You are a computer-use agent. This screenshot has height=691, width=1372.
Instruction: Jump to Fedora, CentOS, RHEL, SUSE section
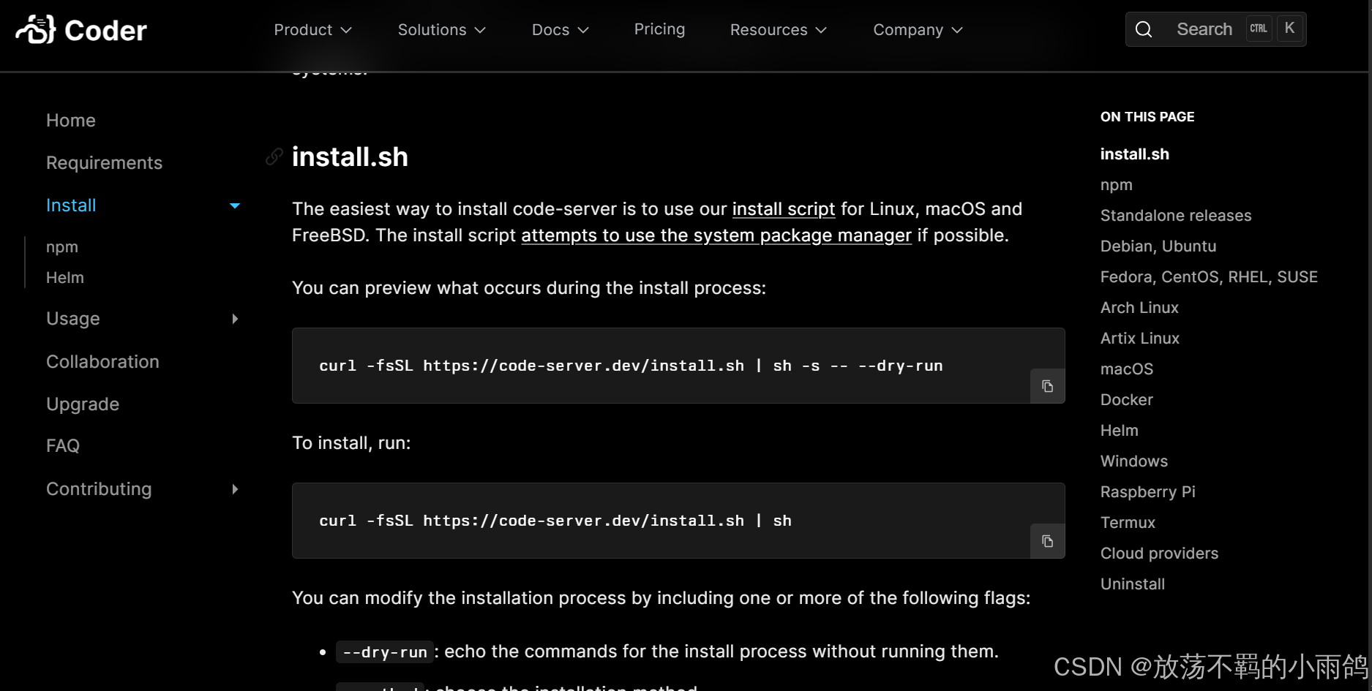(x=1209, y=277)
